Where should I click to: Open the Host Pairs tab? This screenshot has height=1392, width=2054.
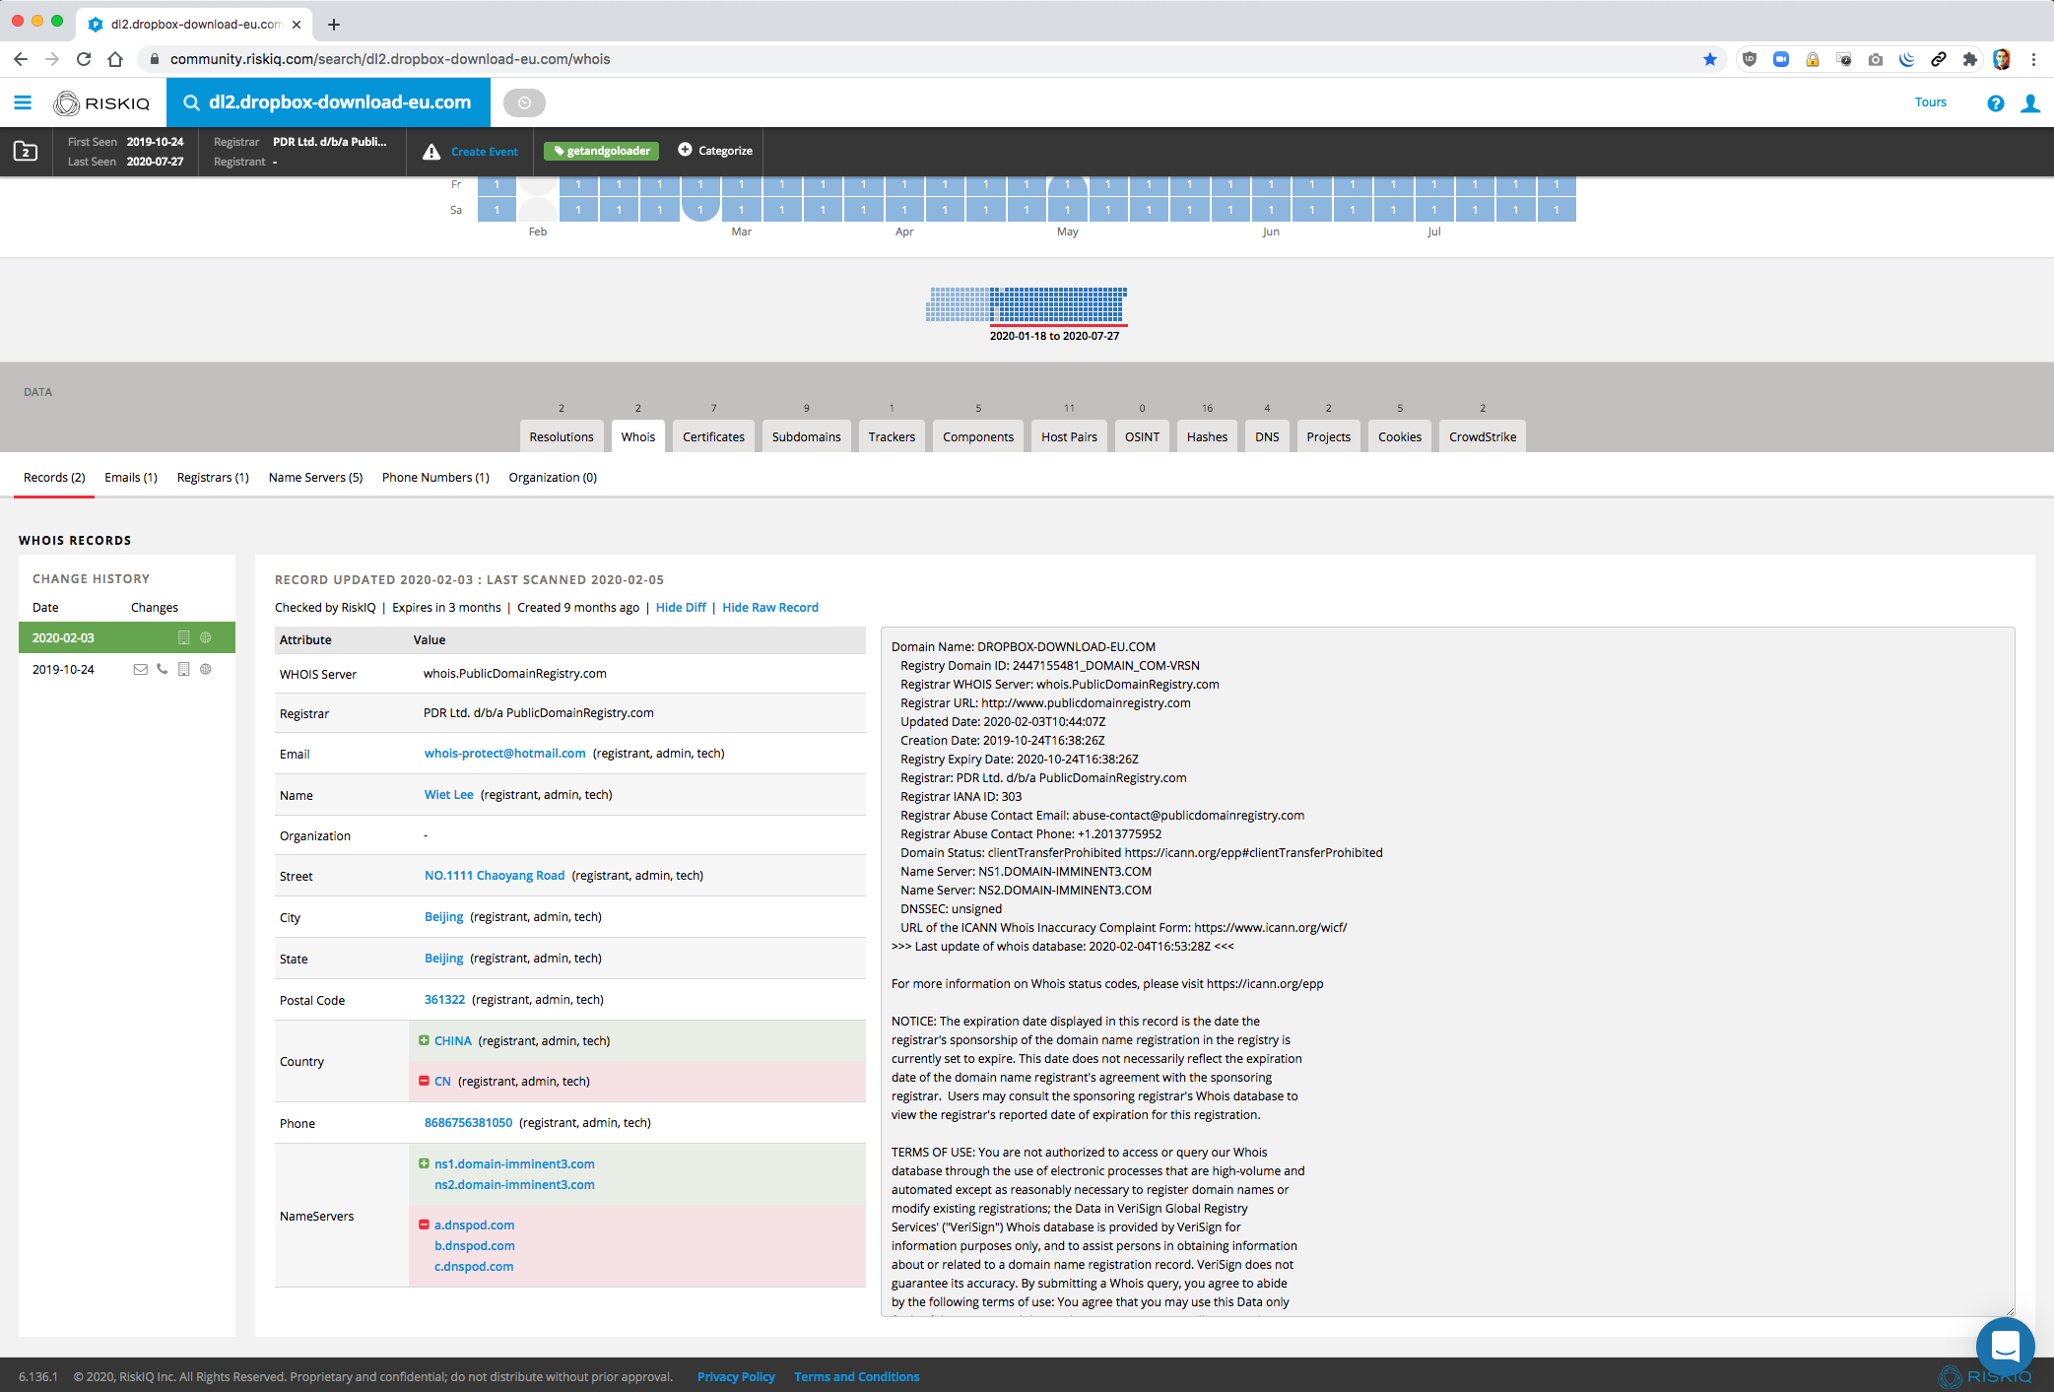[x=1069, y=436]
